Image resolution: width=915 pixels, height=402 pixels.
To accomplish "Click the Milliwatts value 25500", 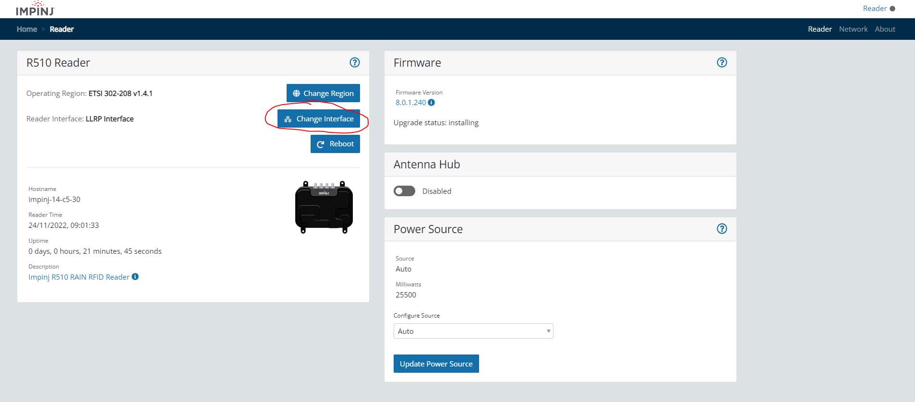I will [406, 295].
